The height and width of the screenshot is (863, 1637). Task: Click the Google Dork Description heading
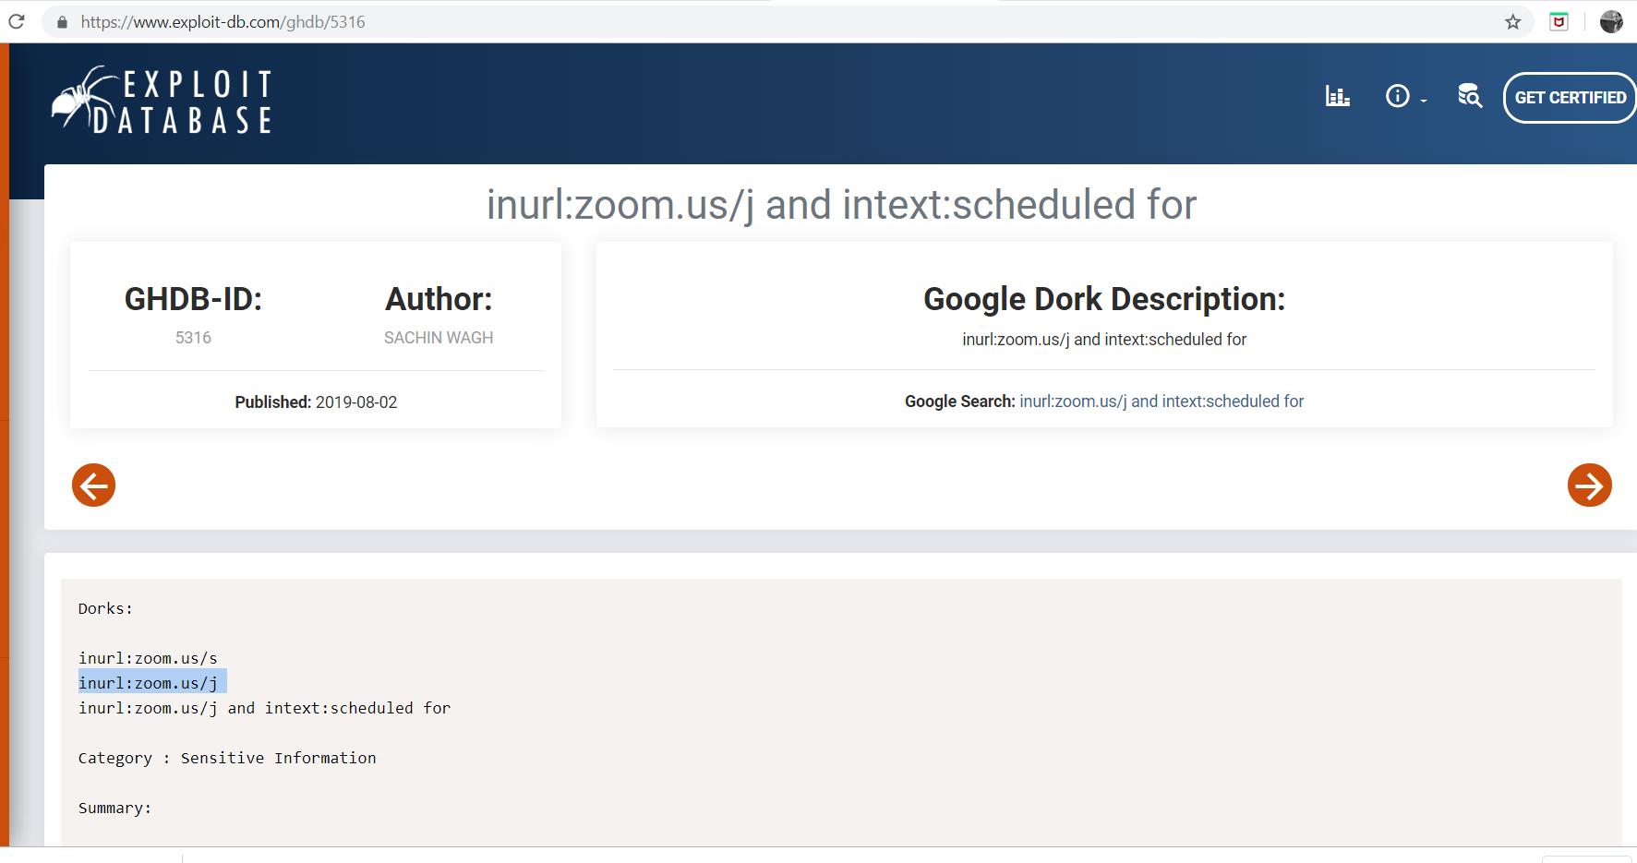(x=1104, y=299)
